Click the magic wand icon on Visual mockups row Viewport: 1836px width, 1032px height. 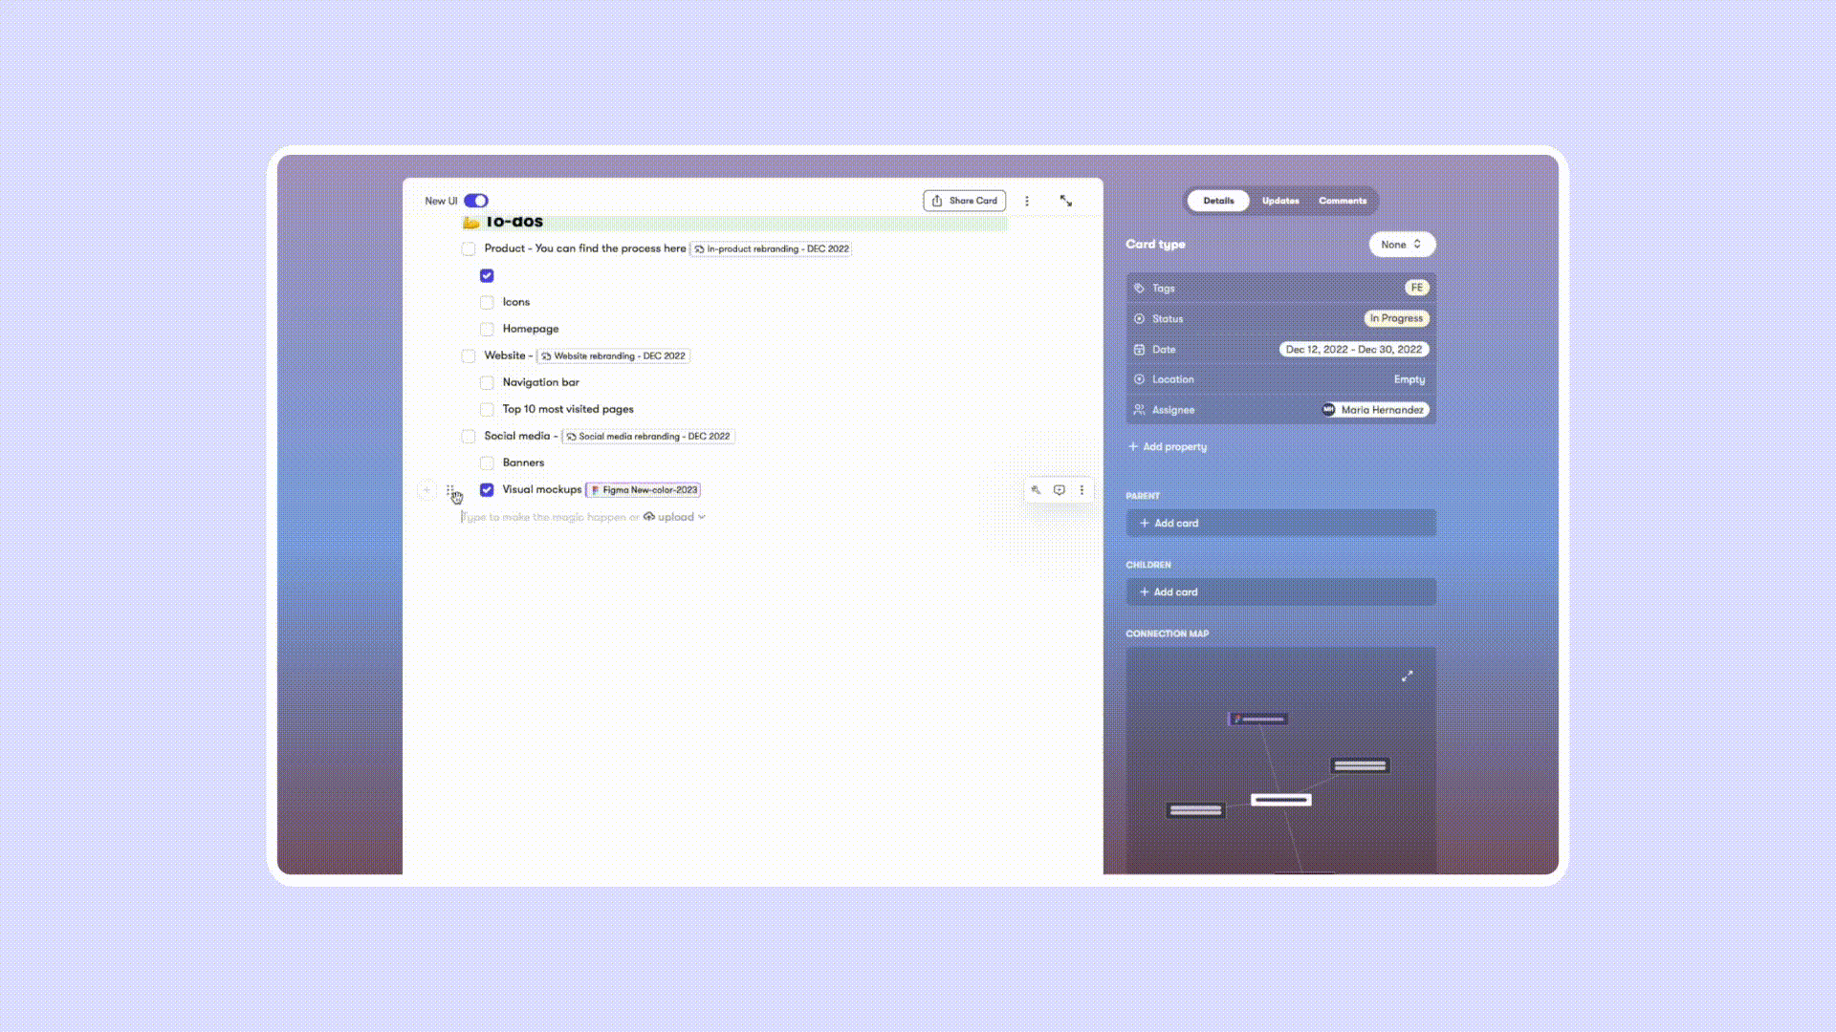pyautogui.click(x=1036, y=490)
